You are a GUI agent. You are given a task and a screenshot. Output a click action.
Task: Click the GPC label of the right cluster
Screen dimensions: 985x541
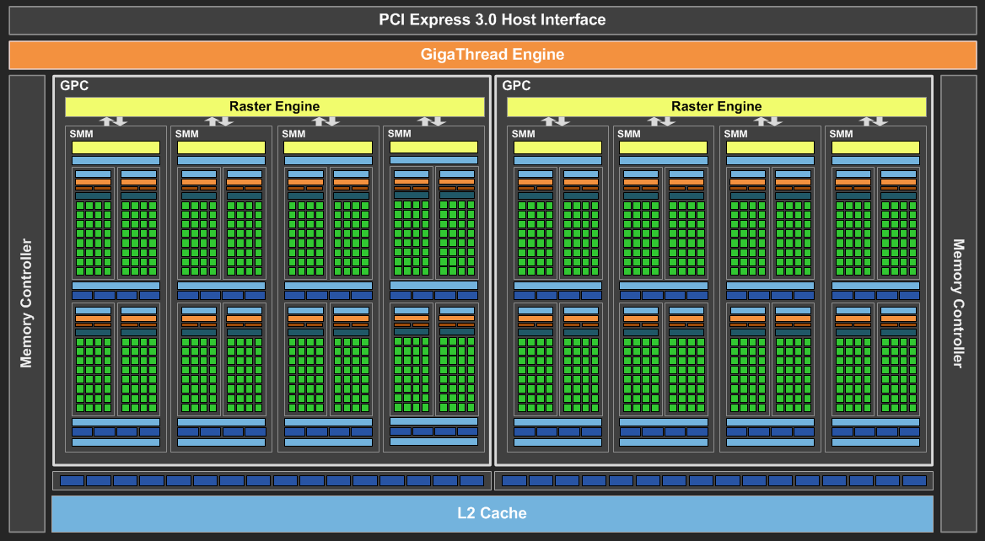516,86
